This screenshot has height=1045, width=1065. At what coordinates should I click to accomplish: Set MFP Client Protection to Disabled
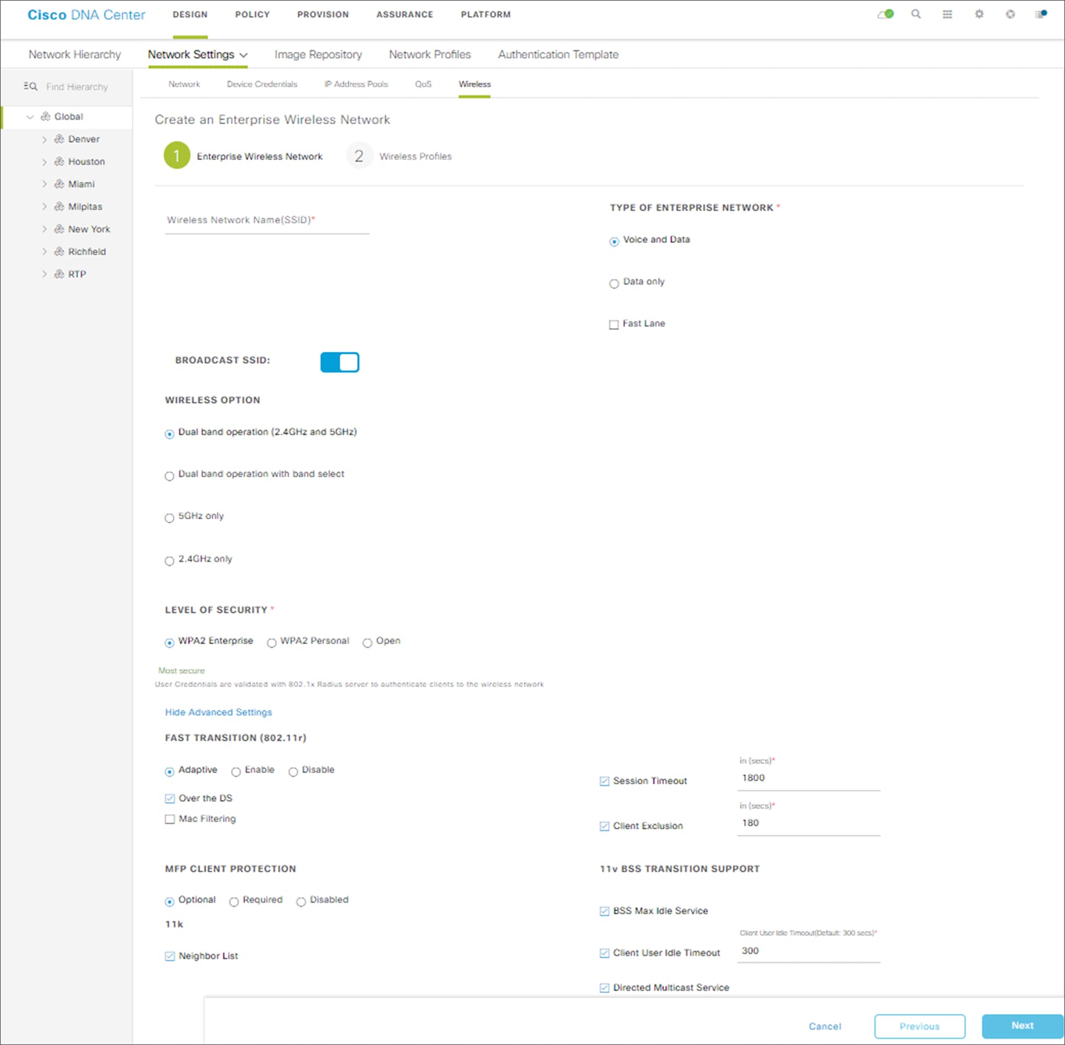301,902
